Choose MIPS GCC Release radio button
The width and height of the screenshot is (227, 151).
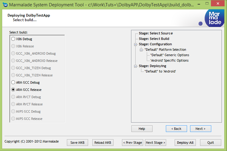[13, 119]
